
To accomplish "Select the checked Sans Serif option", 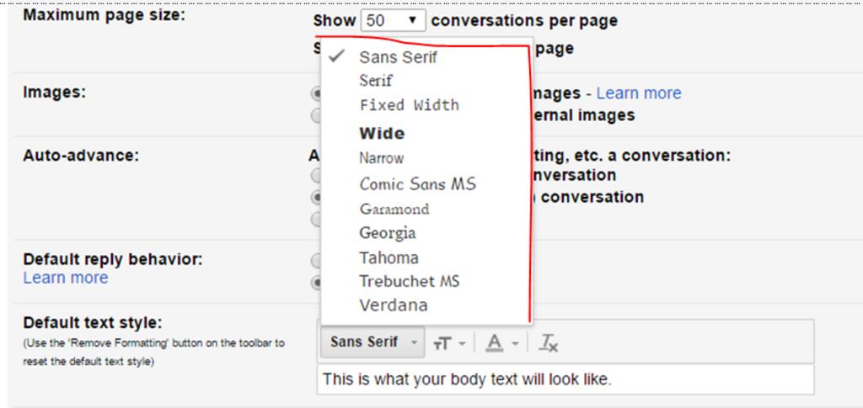I will (x=398, y=57).
